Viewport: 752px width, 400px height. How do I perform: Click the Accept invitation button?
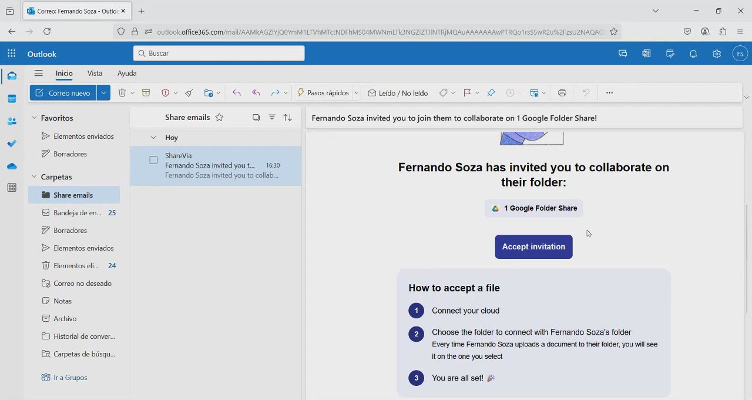click(533, 246)
